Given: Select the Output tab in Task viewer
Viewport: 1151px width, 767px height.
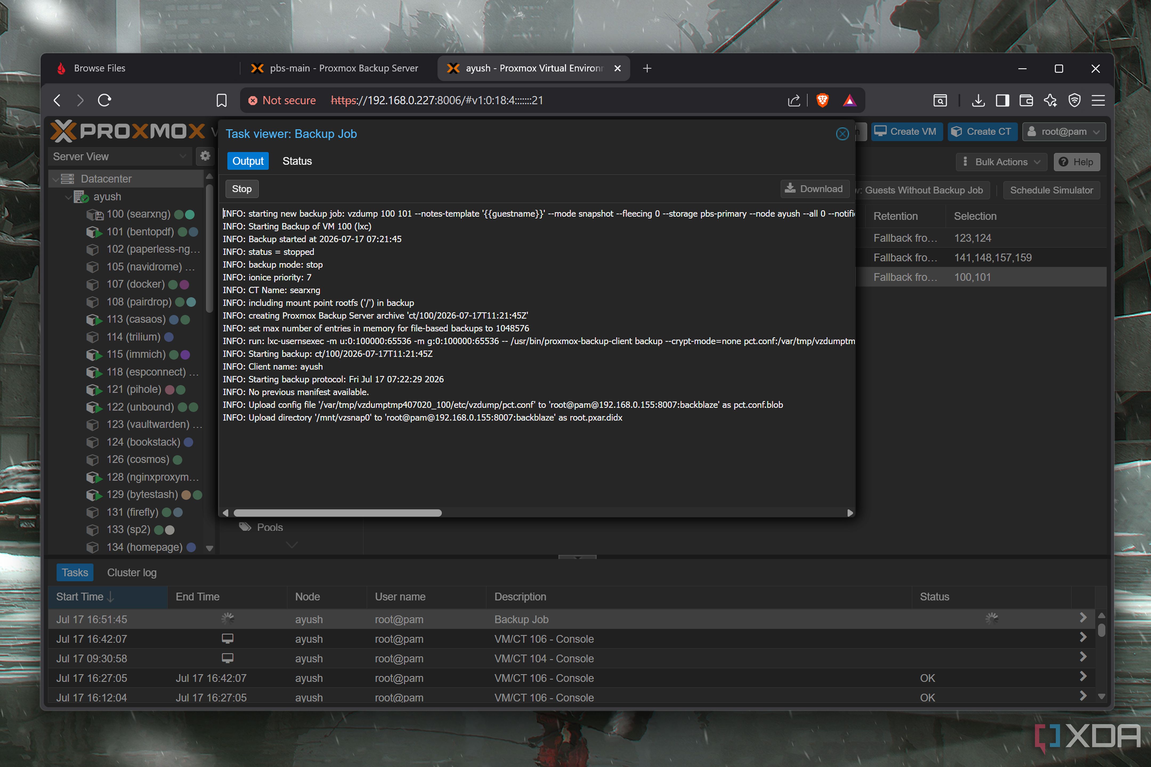Looking at the screenshot, I should coord(248,161).
